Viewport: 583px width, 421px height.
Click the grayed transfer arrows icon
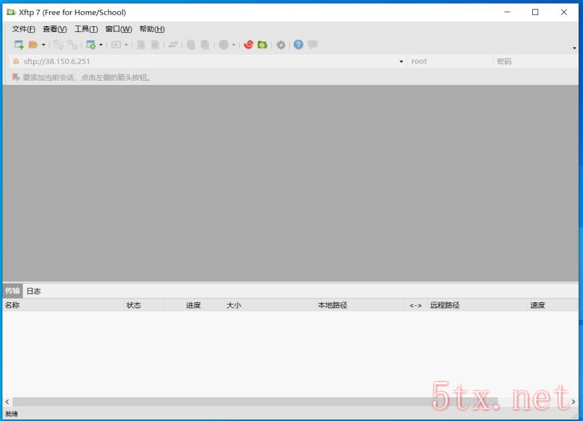(173, 45)
